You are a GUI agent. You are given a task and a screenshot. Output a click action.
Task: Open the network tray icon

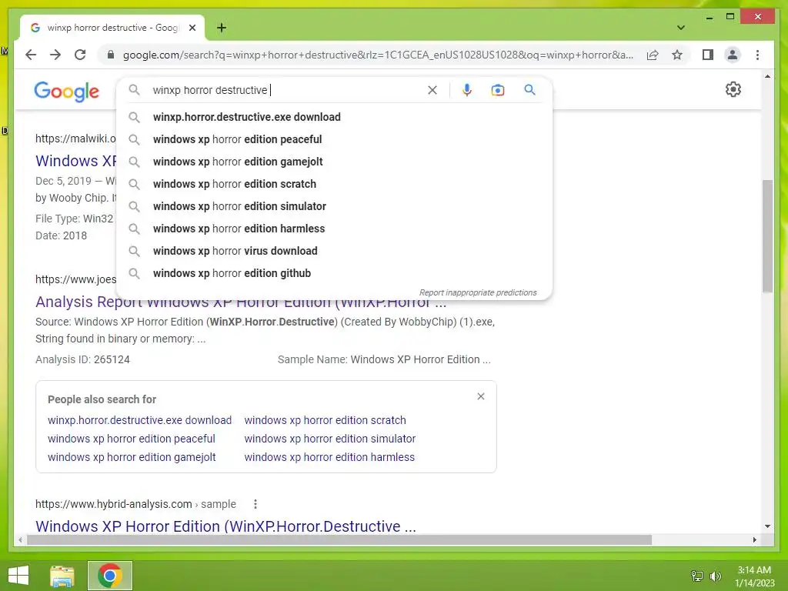click(x=697, y=576)
